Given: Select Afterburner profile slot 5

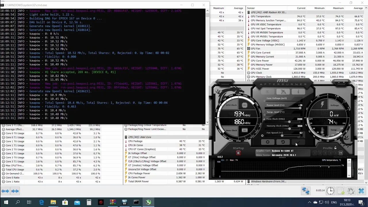Looking at the screenshot, I should tap(336, 153).
